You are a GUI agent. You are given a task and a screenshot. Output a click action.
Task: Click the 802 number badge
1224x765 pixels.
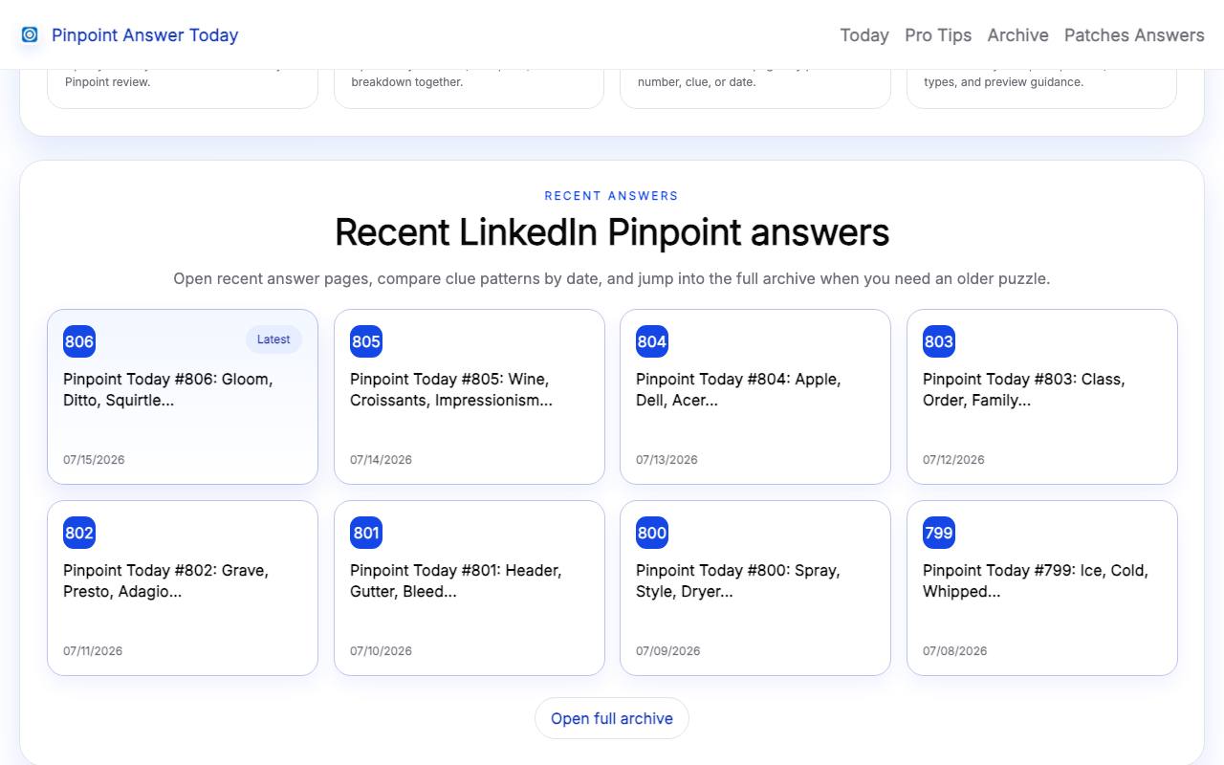79,533
